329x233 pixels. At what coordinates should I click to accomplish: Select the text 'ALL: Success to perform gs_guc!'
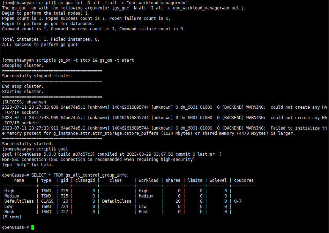point(40,45)
